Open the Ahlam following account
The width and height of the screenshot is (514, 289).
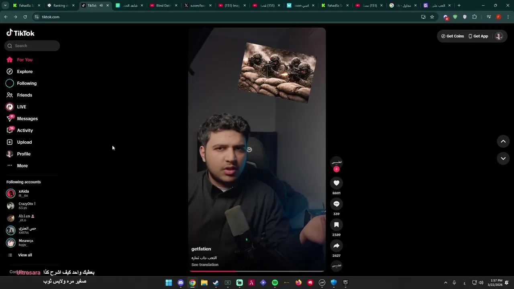click(x=20, y=218)
